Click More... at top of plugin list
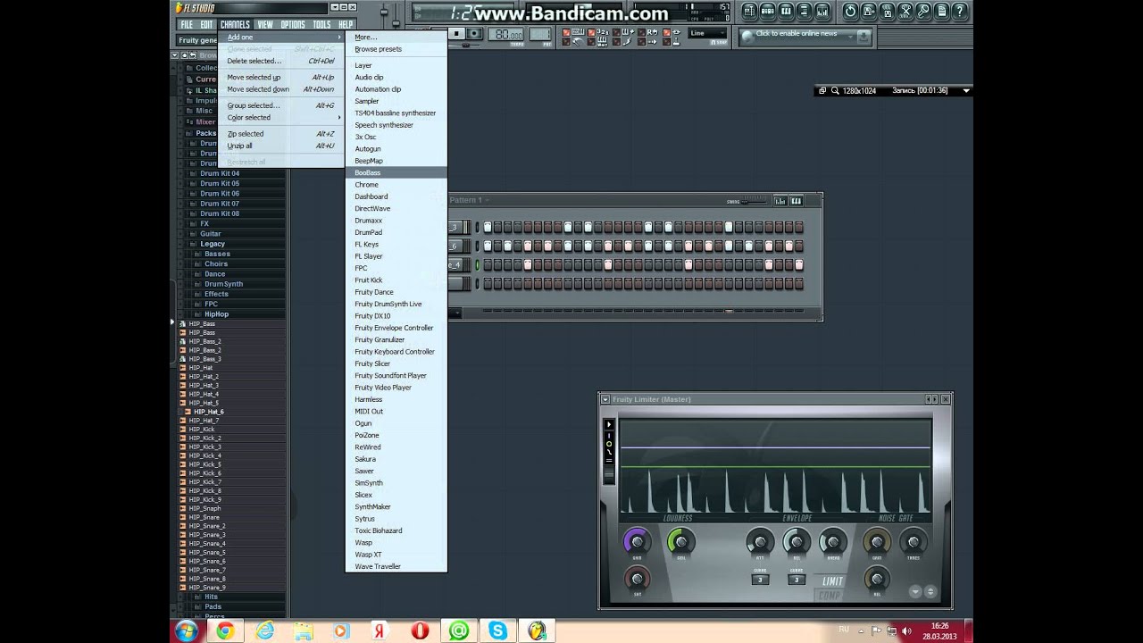Image resolution: width=1143 pixels, height=643 pixels. 396,38
